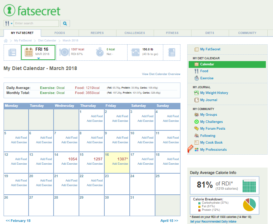
Task: Open My FatSecret sidebar link
Action: click(210, 49)
